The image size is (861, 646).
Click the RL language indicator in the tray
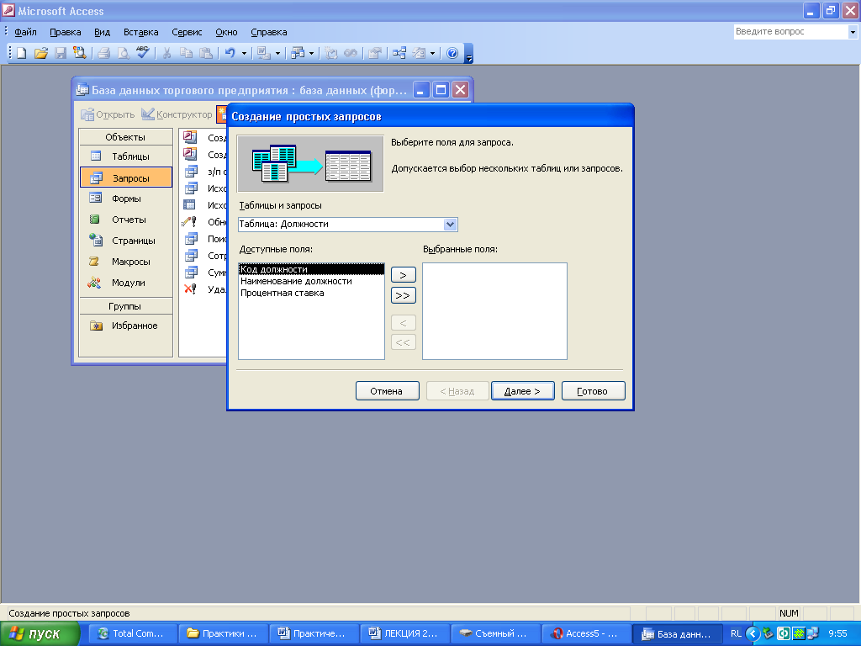coord(736,634)
